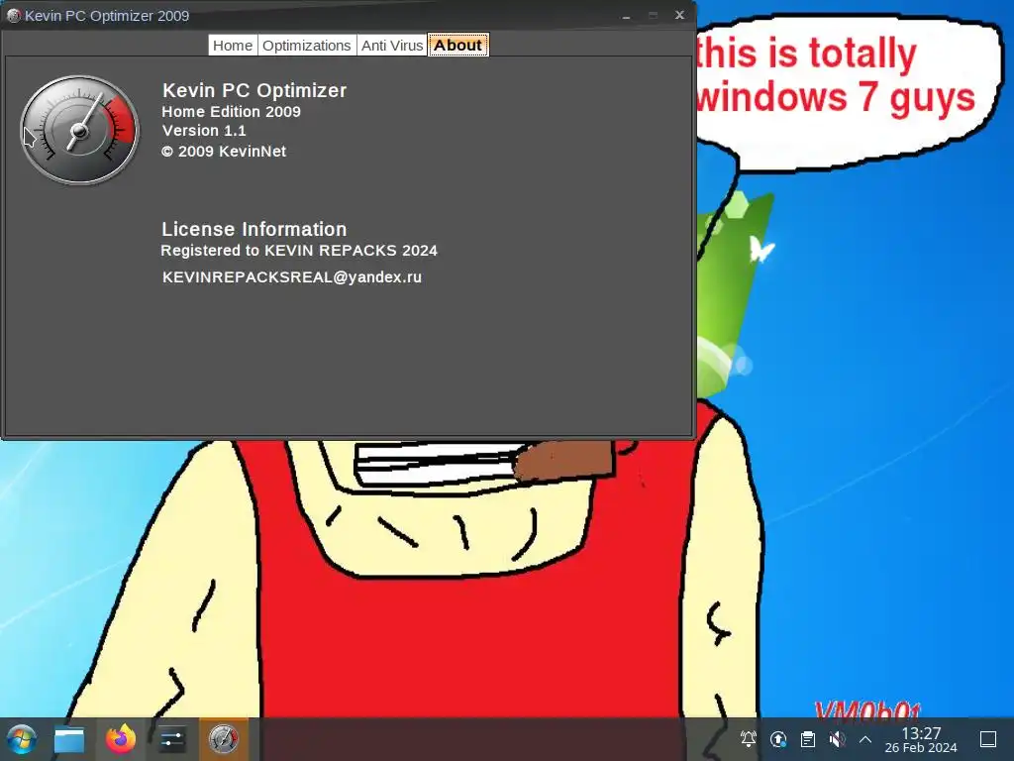The image size is (1014, 761).
Task: Switch to the Home tab
Action: coord(233,46)
